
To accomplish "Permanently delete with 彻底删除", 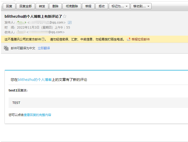I will 72,6.
